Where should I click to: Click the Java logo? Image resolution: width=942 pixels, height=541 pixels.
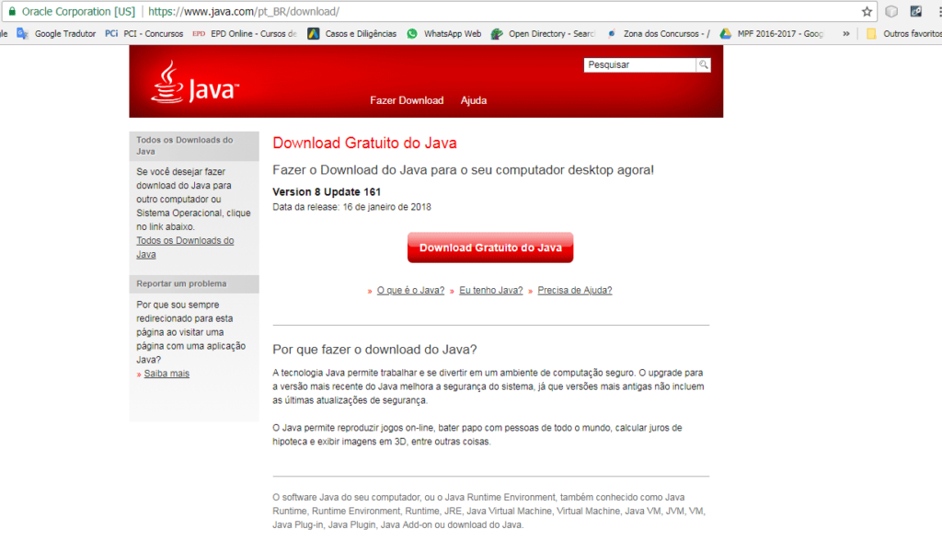click(195, 83)
